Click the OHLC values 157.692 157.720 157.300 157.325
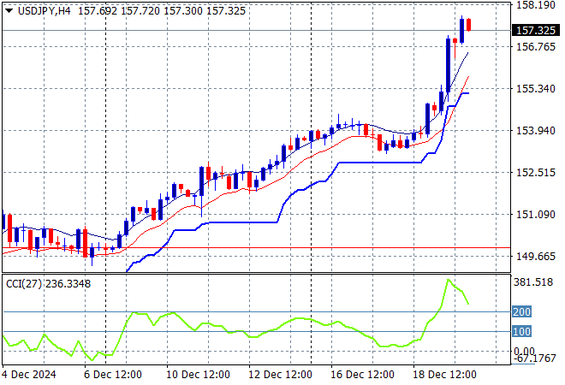 click(162, 11)
